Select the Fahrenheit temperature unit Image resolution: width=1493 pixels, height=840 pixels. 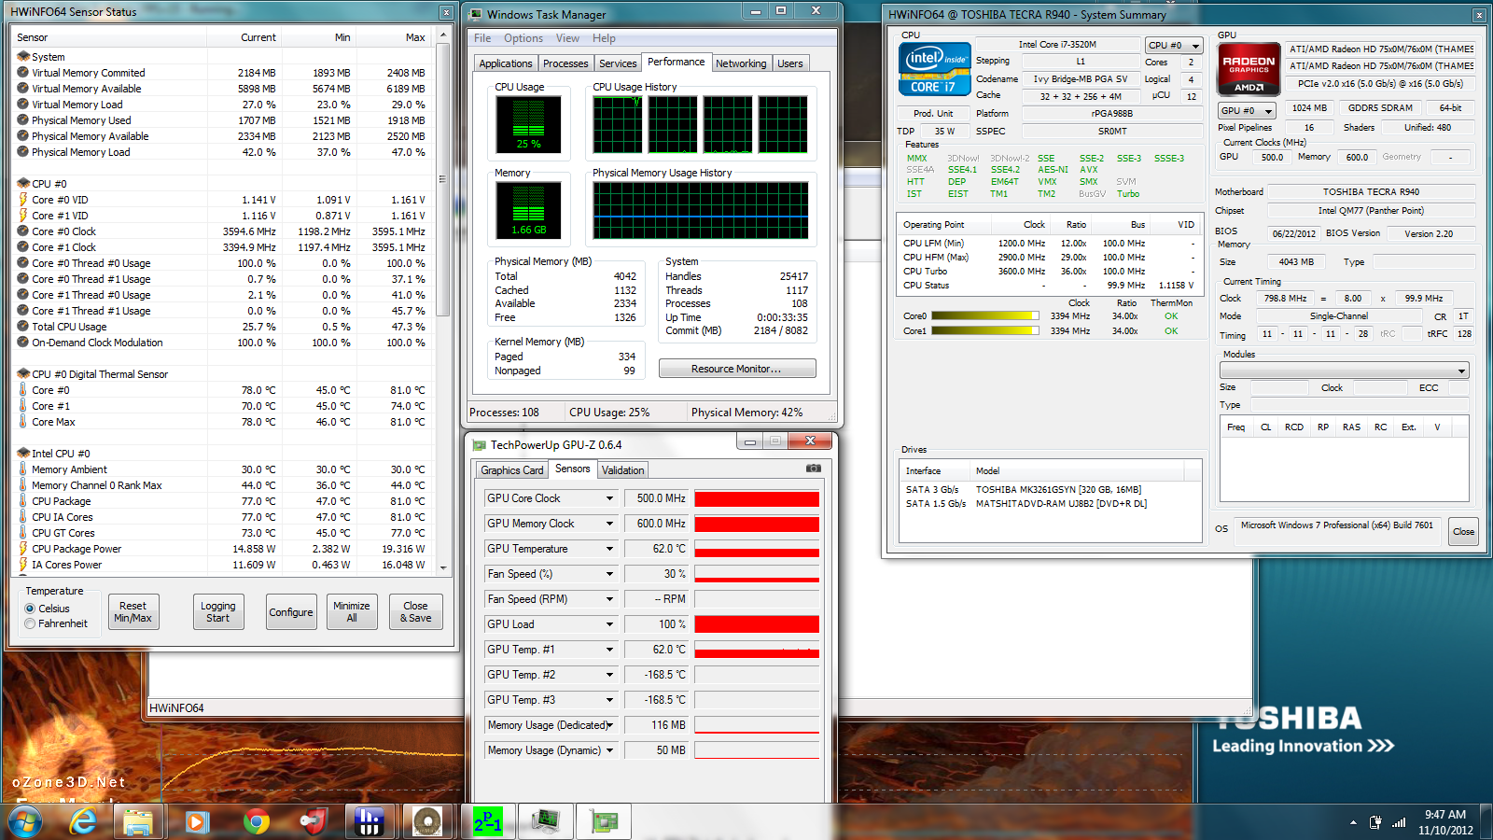coord(31,623)
